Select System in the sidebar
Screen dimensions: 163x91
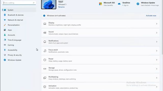[19, 10]
